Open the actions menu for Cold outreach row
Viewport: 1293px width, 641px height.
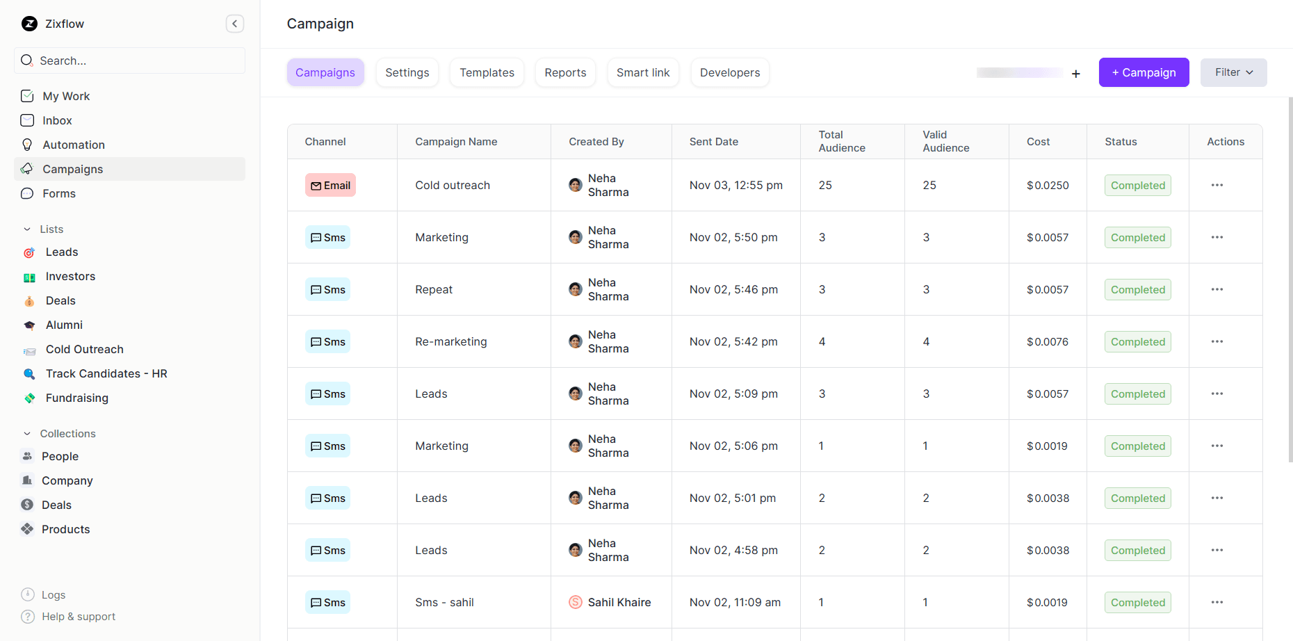[1217, 185]
